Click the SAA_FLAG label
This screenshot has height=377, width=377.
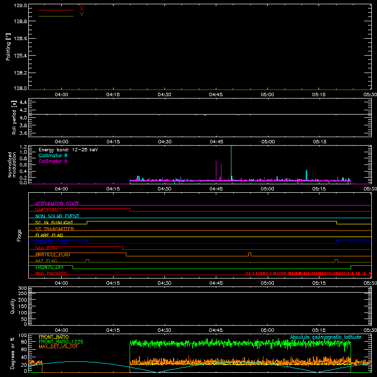[x=46, y=248]
